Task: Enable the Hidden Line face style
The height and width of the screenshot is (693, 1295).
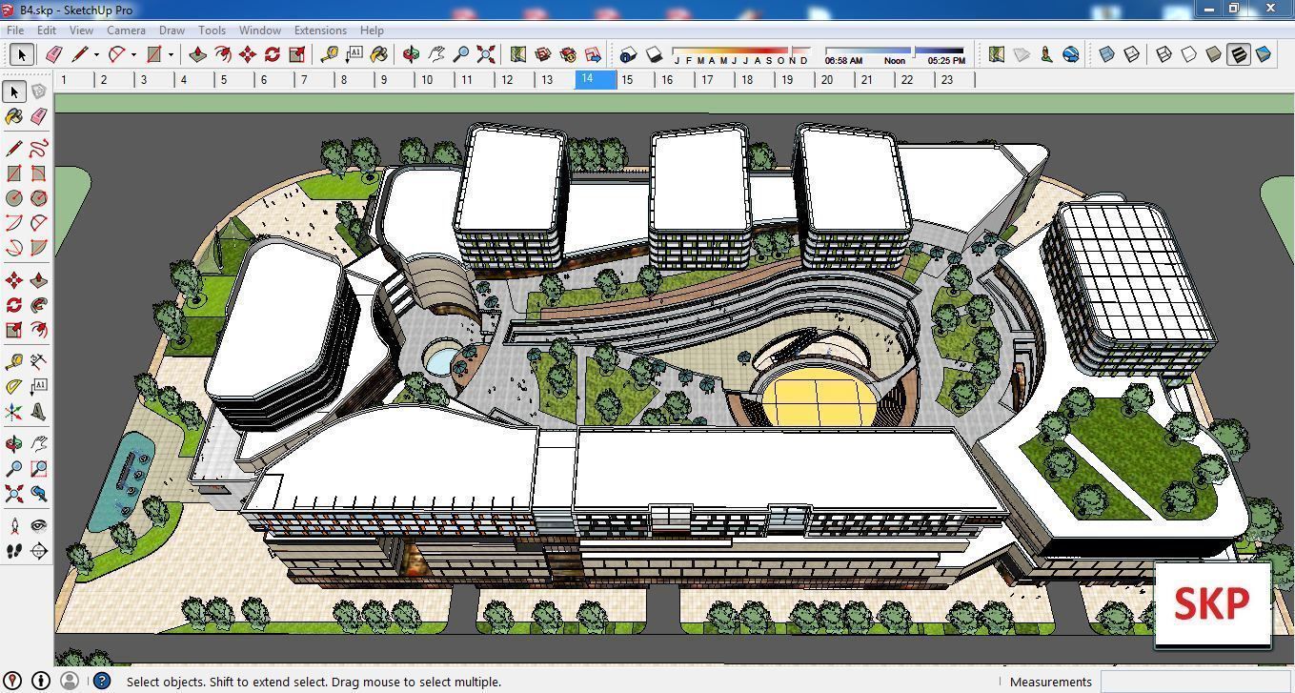Action: tap(1188, 54)
